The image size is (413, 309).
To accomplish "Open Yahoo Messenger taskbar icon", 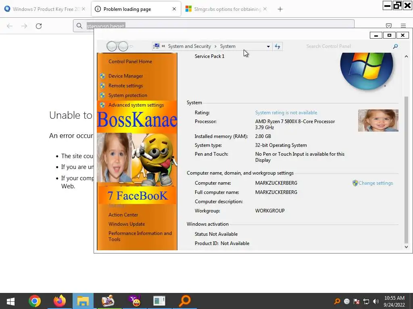I will coord(135,301).
